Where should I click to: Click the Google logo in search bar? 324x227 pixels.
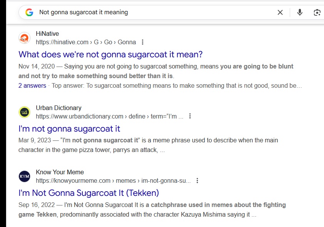(x=29, y=13)
